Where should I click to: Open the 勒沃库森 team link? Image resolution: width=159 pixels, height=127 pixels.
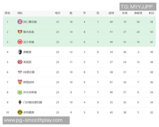[29, 32]
